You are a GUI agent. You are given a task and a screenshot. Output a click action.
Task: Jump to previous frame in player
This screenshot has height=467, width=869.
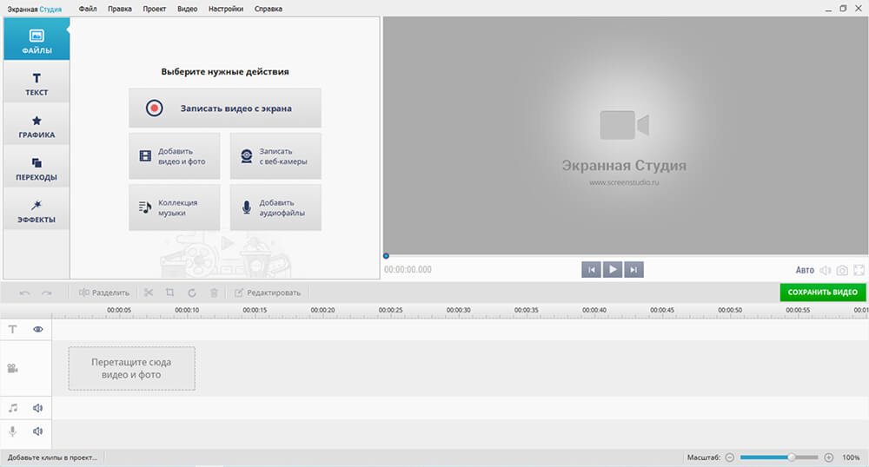pos(591,269)
